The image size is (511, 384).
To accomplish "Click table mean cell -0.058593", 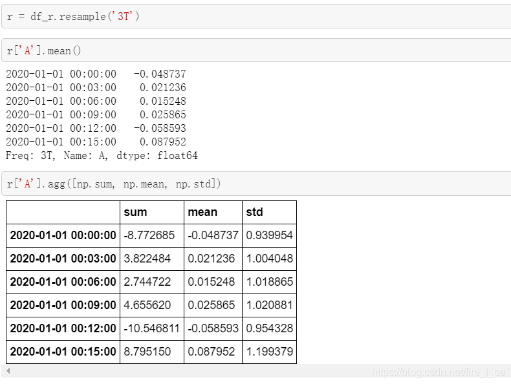I will coord(213,328).
